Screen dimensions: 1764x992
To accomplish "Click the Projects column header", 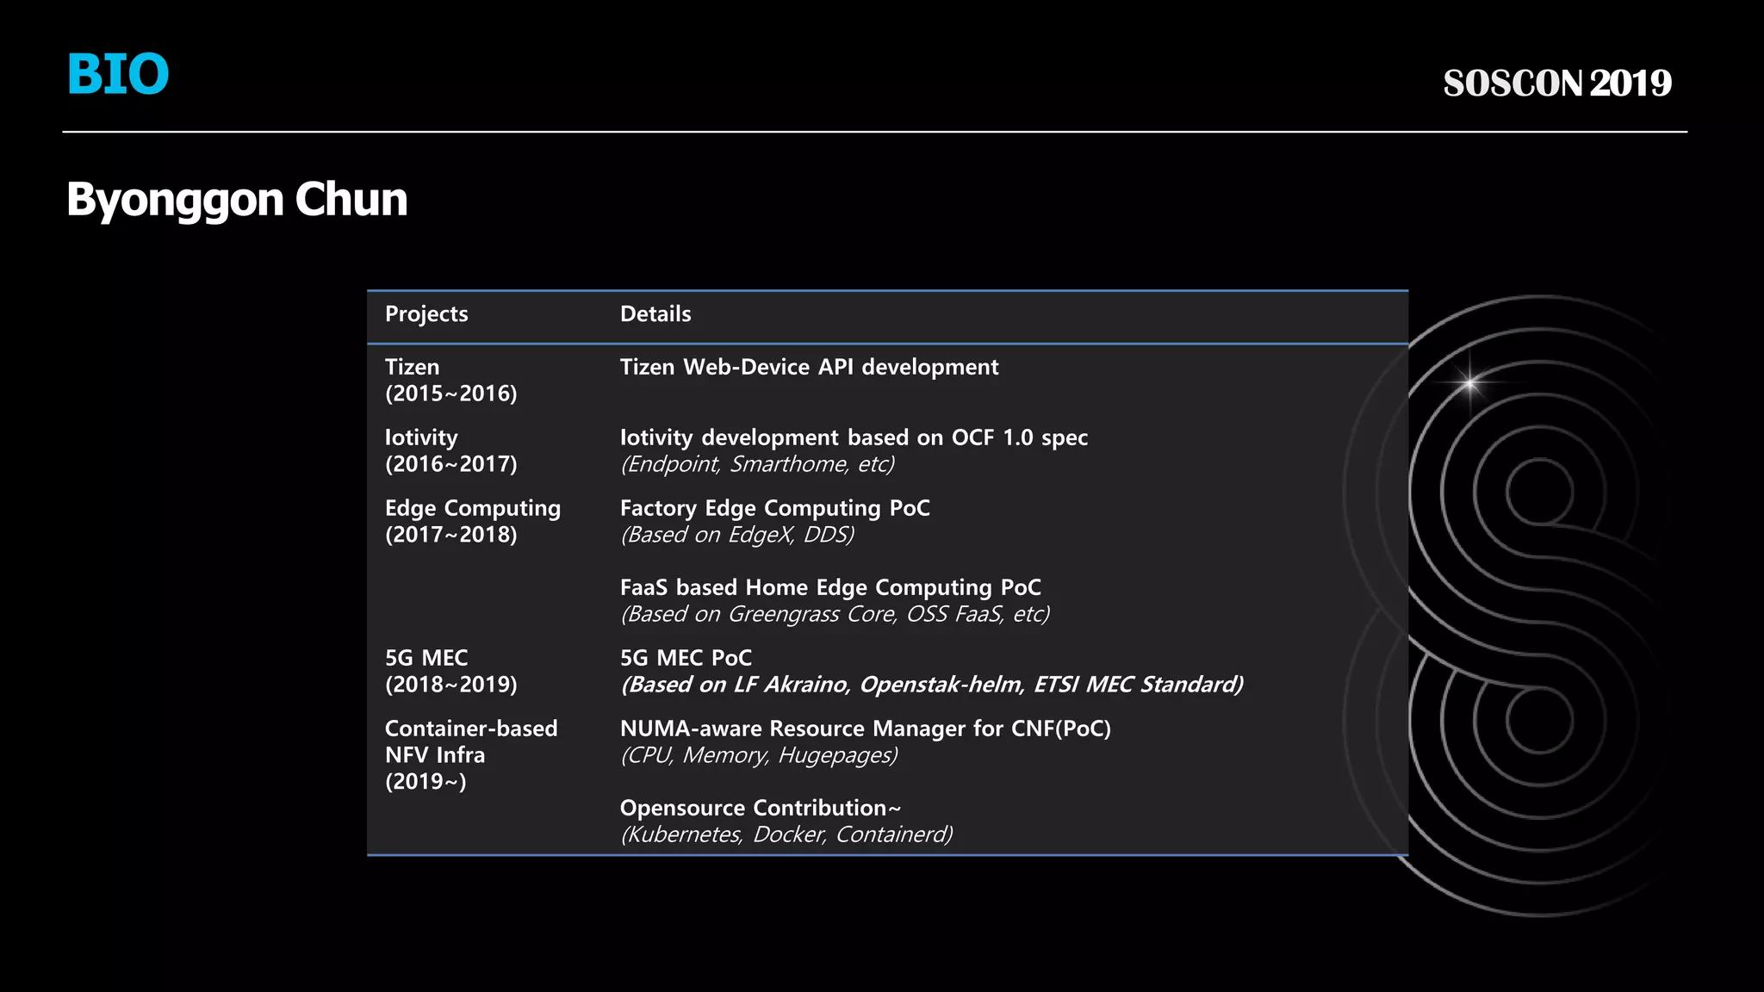I will point(426,314).
